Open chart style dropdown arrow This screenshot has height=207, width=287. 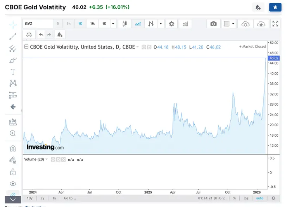[x=161, y=24]
